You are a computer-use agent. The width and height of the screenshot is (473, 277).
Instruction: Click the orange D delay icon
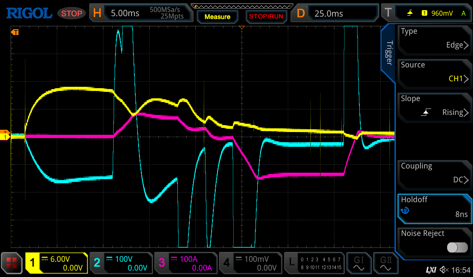tap(301, 13)
